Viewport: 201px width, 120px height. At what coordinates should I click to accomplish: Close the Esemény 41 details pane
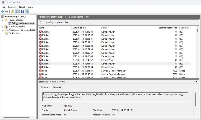point(196,81)
